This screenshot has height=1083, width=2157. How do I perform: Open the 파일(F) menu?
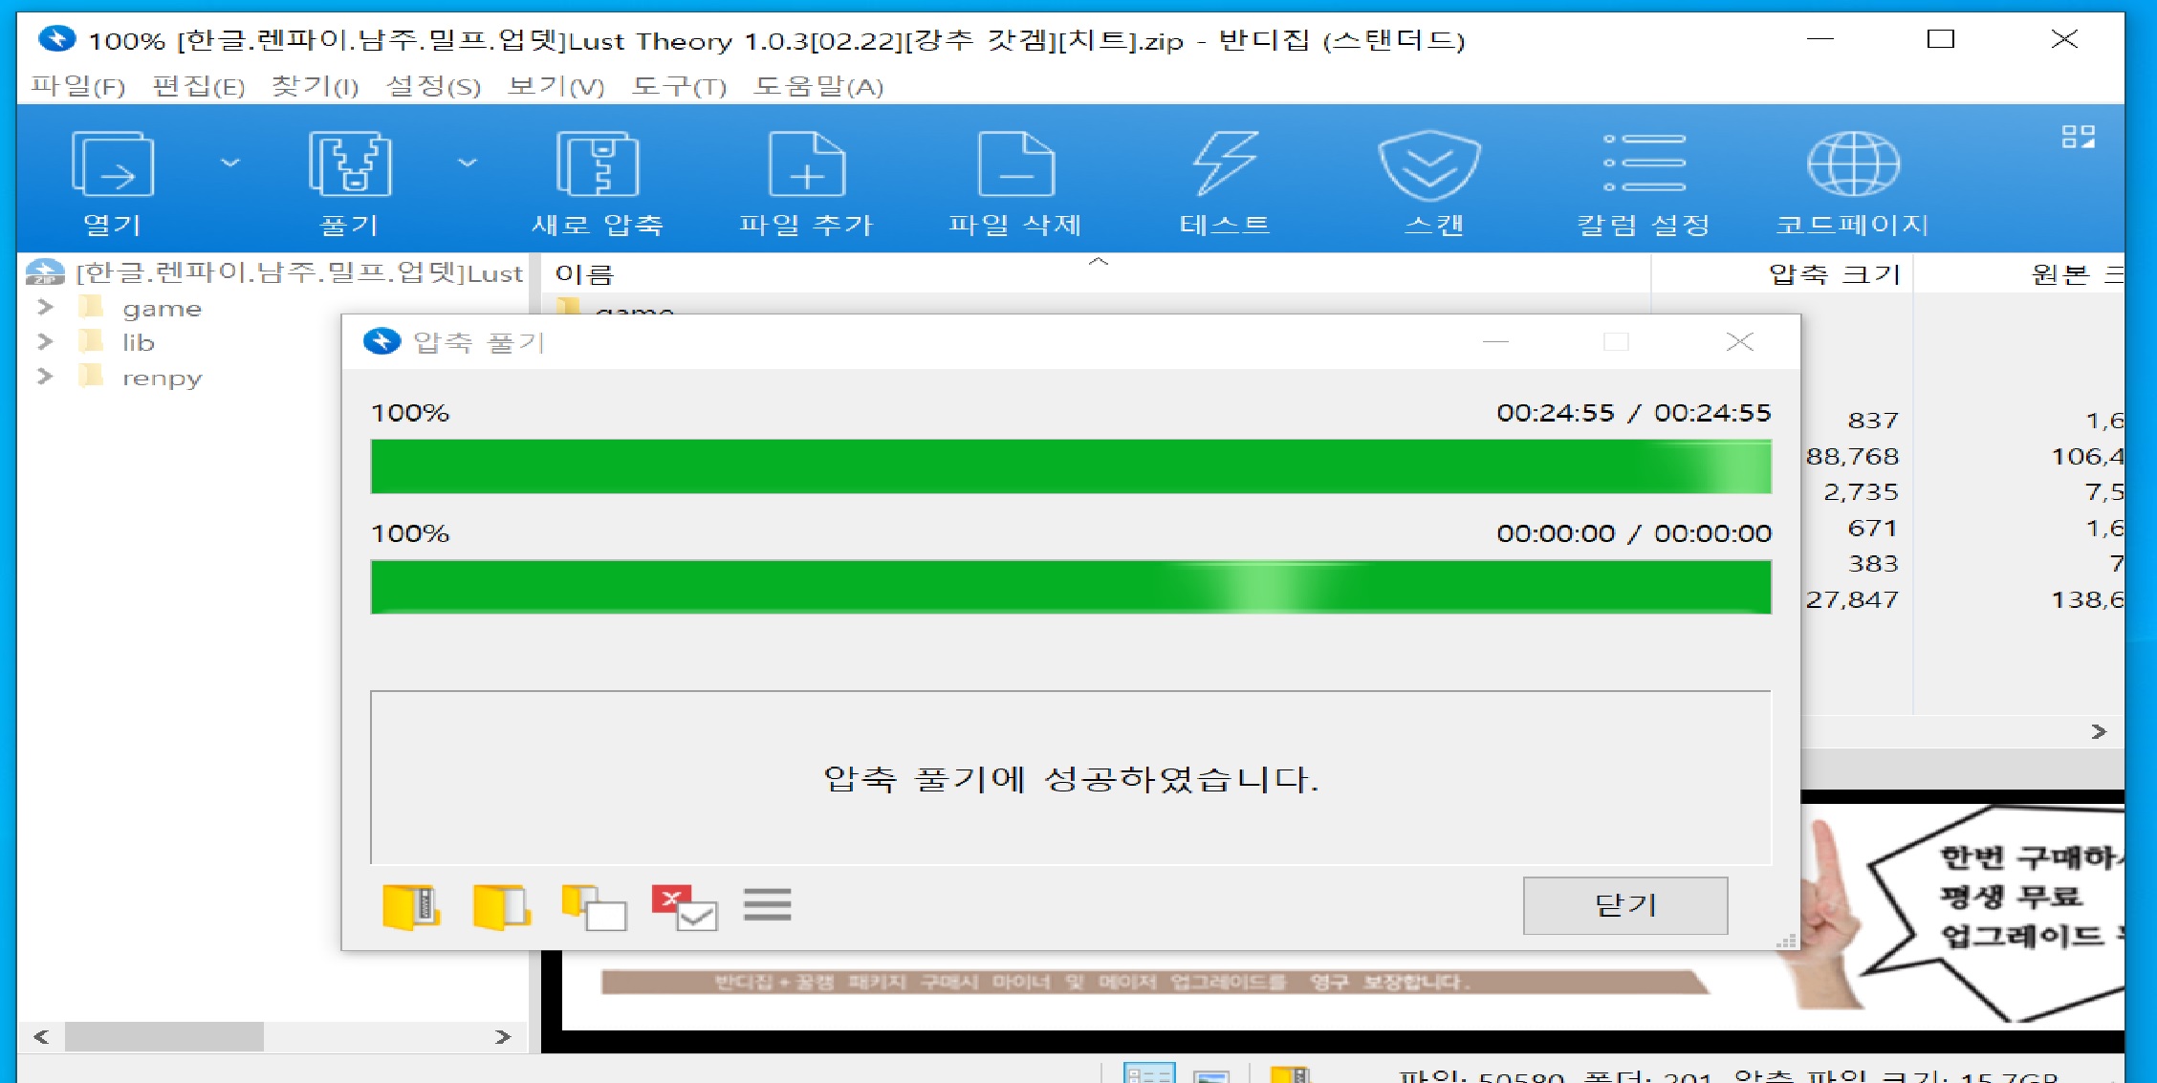click(77, 87)
